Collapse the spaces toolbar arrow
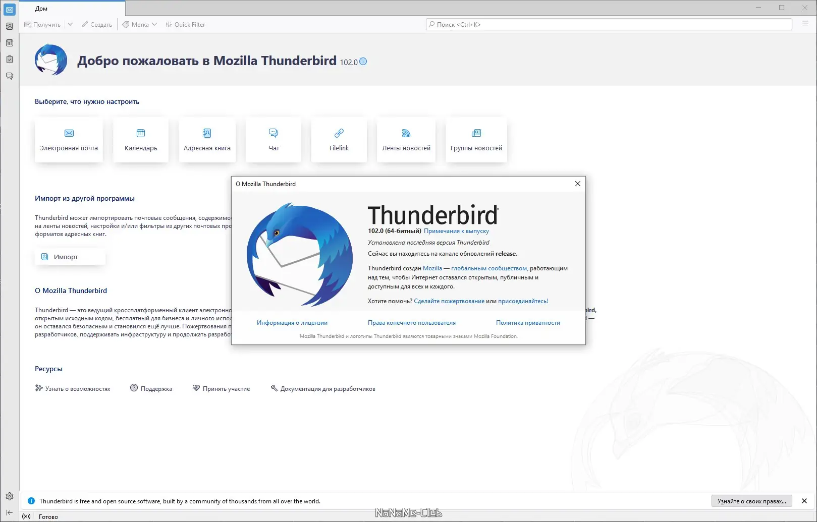This screenshot has width=817, height=522. pos(10,512)
